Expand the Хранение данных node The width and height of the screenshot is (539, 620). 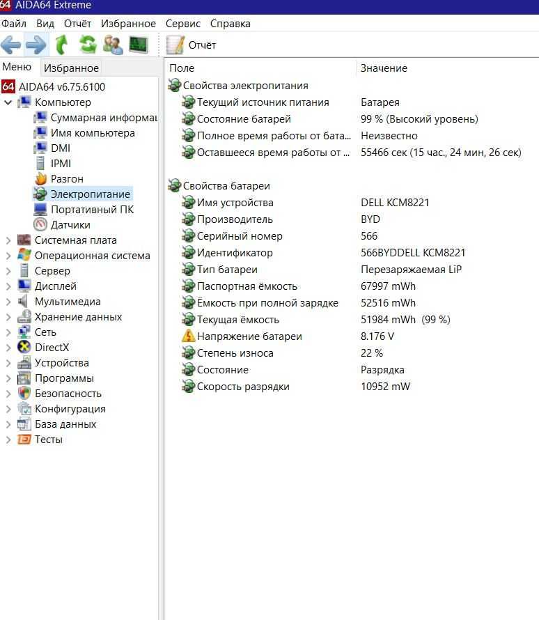[8, 317]
